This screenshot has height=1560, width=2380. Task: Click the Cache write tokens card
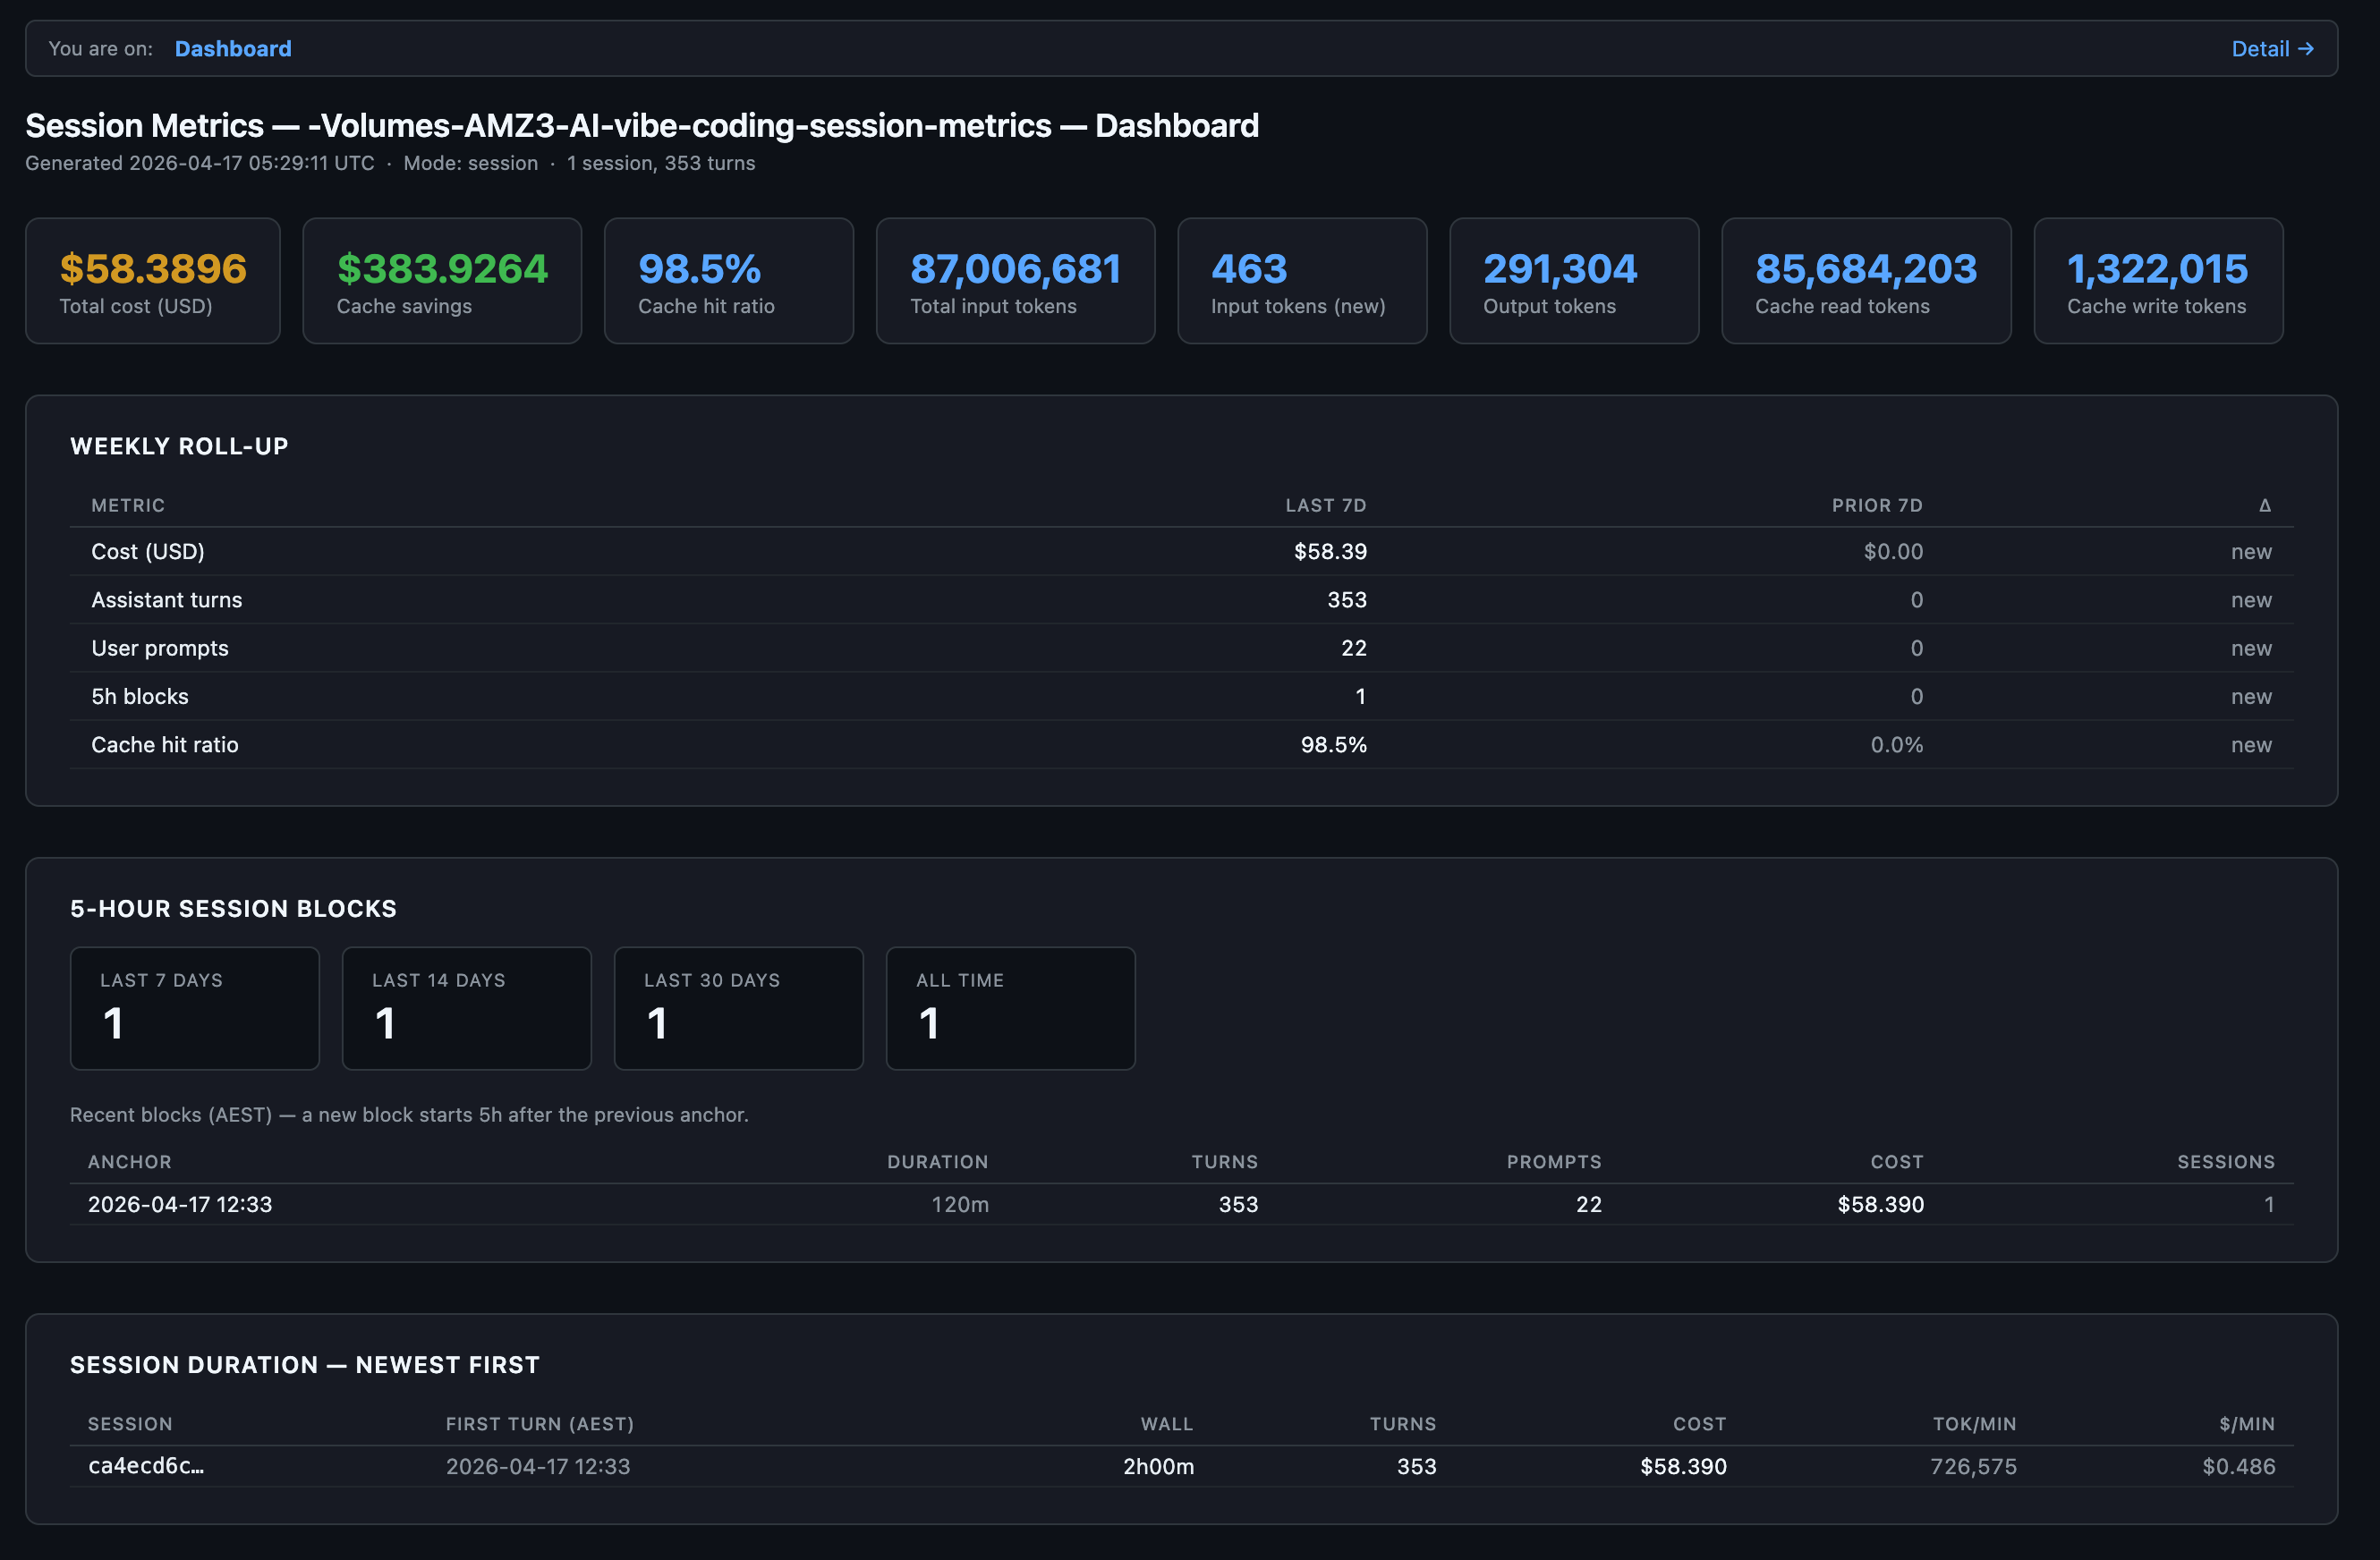point(2157,281)
